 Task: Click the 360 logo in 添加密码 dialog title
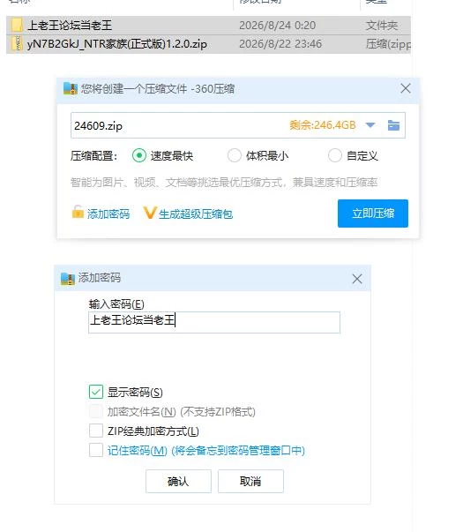click(x=68, y=278)
